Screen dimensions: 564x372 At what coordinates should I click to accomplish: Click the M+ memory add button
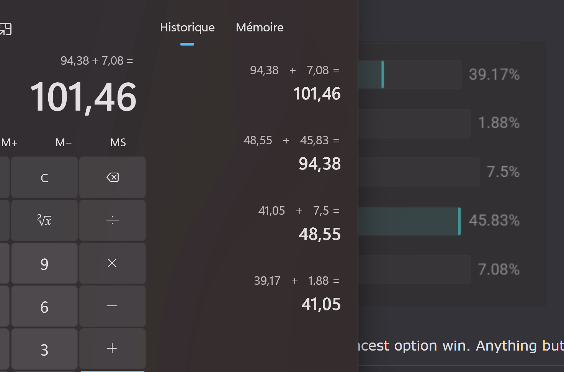9,143
